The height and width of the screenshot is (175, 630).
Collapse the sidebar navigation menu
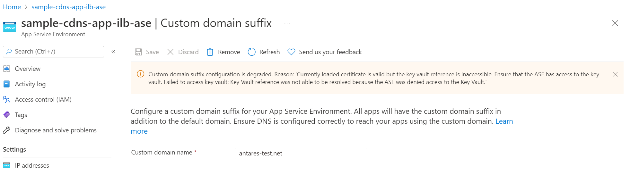click(113, 52)
